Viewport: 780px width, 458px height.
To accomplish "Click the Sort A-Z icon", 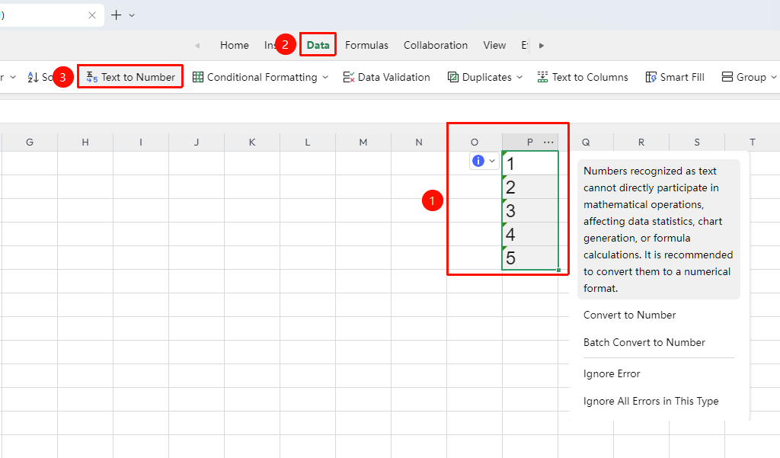I will [x=33, y=77].
